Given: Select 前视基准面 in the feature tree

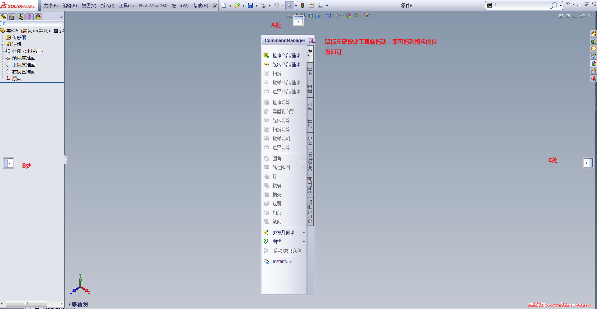Looking at the screenshot, I should tap(24, 58).
